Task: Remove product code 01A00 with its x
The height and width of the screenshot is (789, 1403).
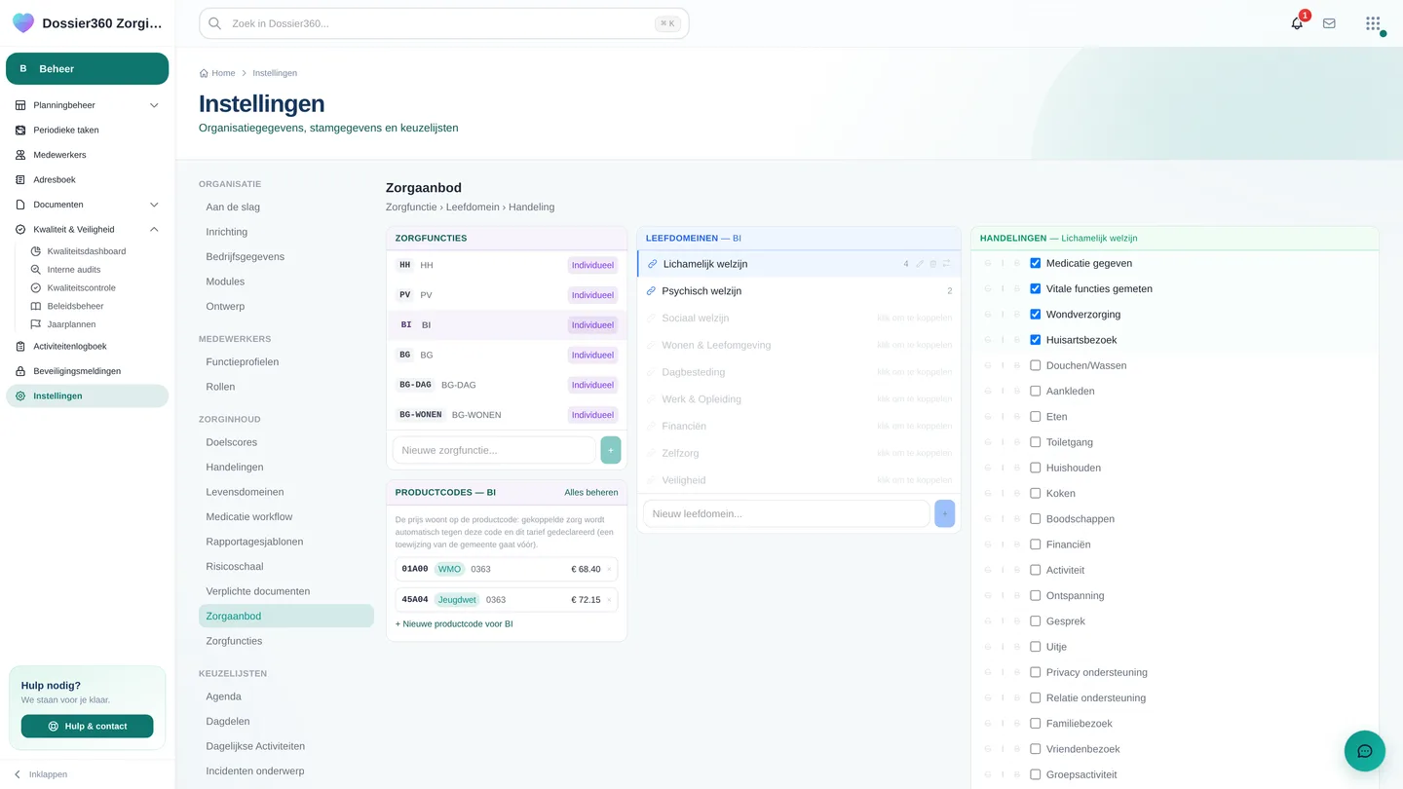Action: pos(609,570)
